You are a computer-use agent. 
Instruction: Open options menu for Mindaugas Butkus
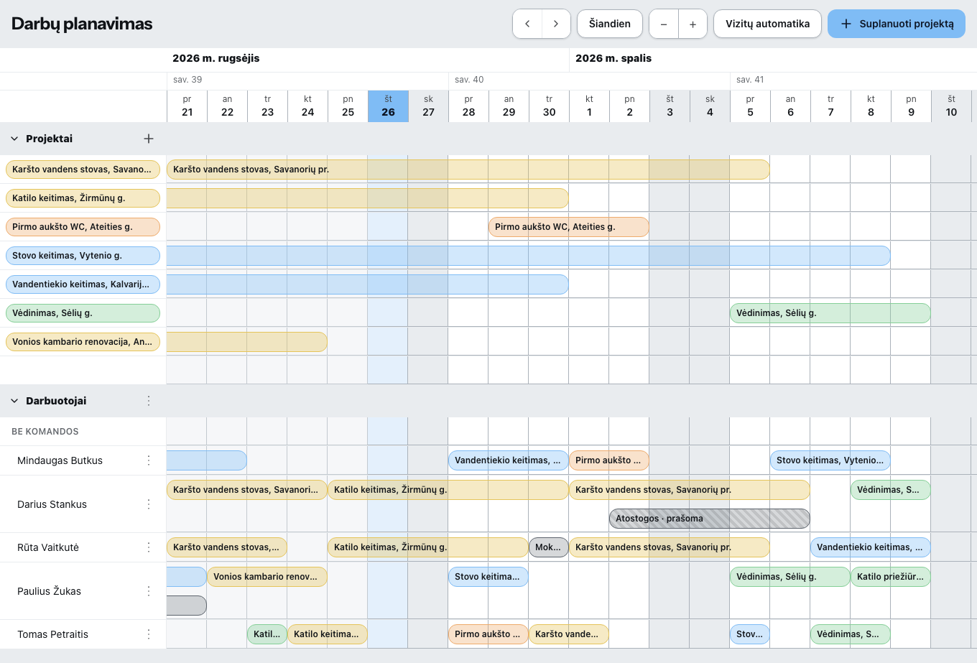click(149, 460)
